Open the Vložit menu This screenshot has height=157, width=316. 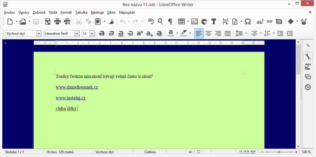(53, 12)
